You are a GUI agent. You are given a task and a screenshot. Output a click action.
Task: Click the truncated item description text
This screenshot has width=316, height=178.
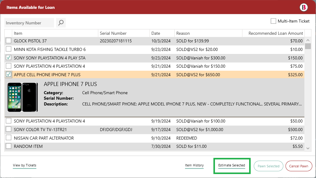point(192,104)
